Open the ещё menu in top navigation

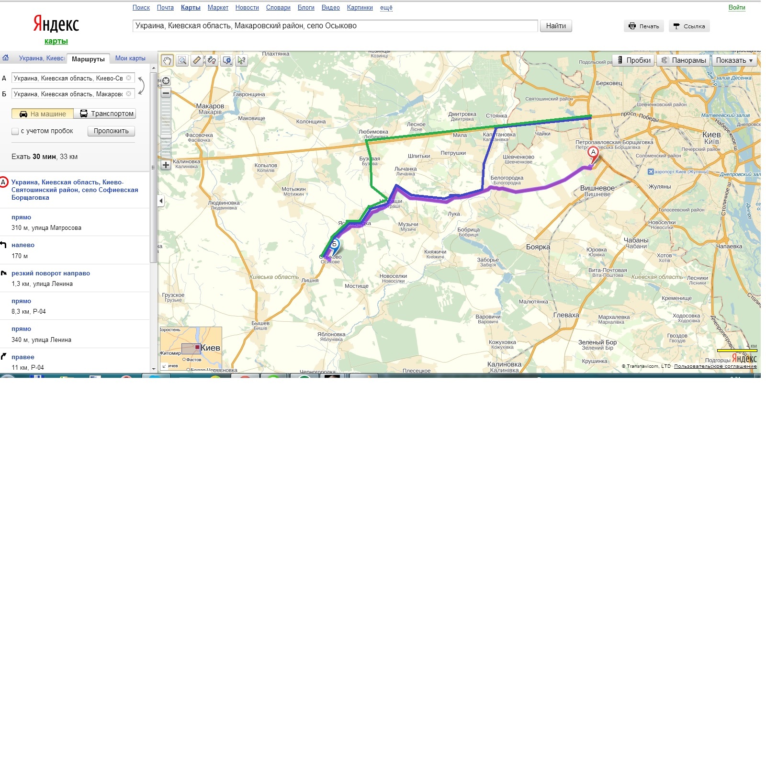pyautogui.click(x=386, y=8)
